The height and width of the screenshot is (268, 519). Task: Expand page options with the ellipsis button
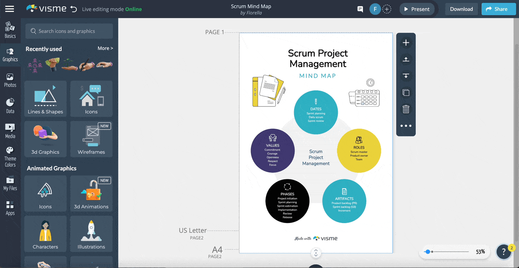(x=406, y=125)
